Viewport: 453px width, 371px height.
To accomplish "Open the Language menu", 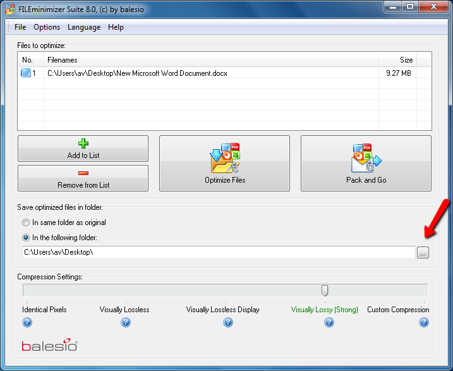I will pos(84,27).
